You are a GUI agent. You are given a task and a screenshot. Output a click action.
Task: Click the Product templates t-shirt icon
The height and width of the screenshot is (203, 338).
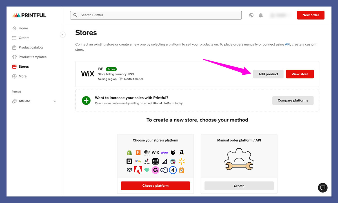[x=14, y=57]
